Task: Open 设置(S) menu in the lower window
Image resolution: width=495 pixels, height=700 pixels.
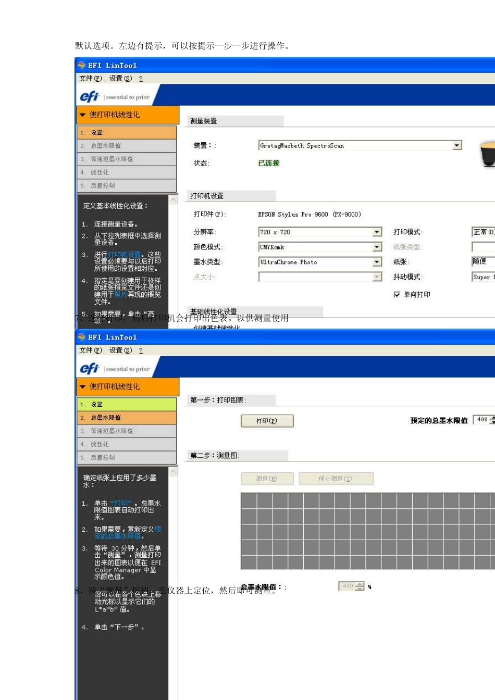Action: click(x=120, y=351)
